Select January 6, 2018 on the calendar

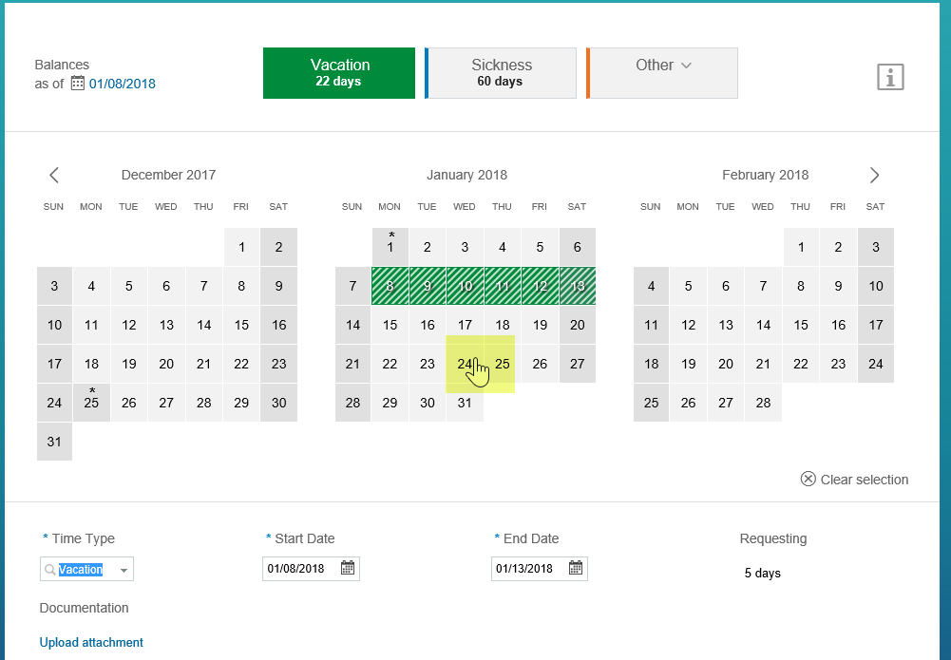coord(578,247)
